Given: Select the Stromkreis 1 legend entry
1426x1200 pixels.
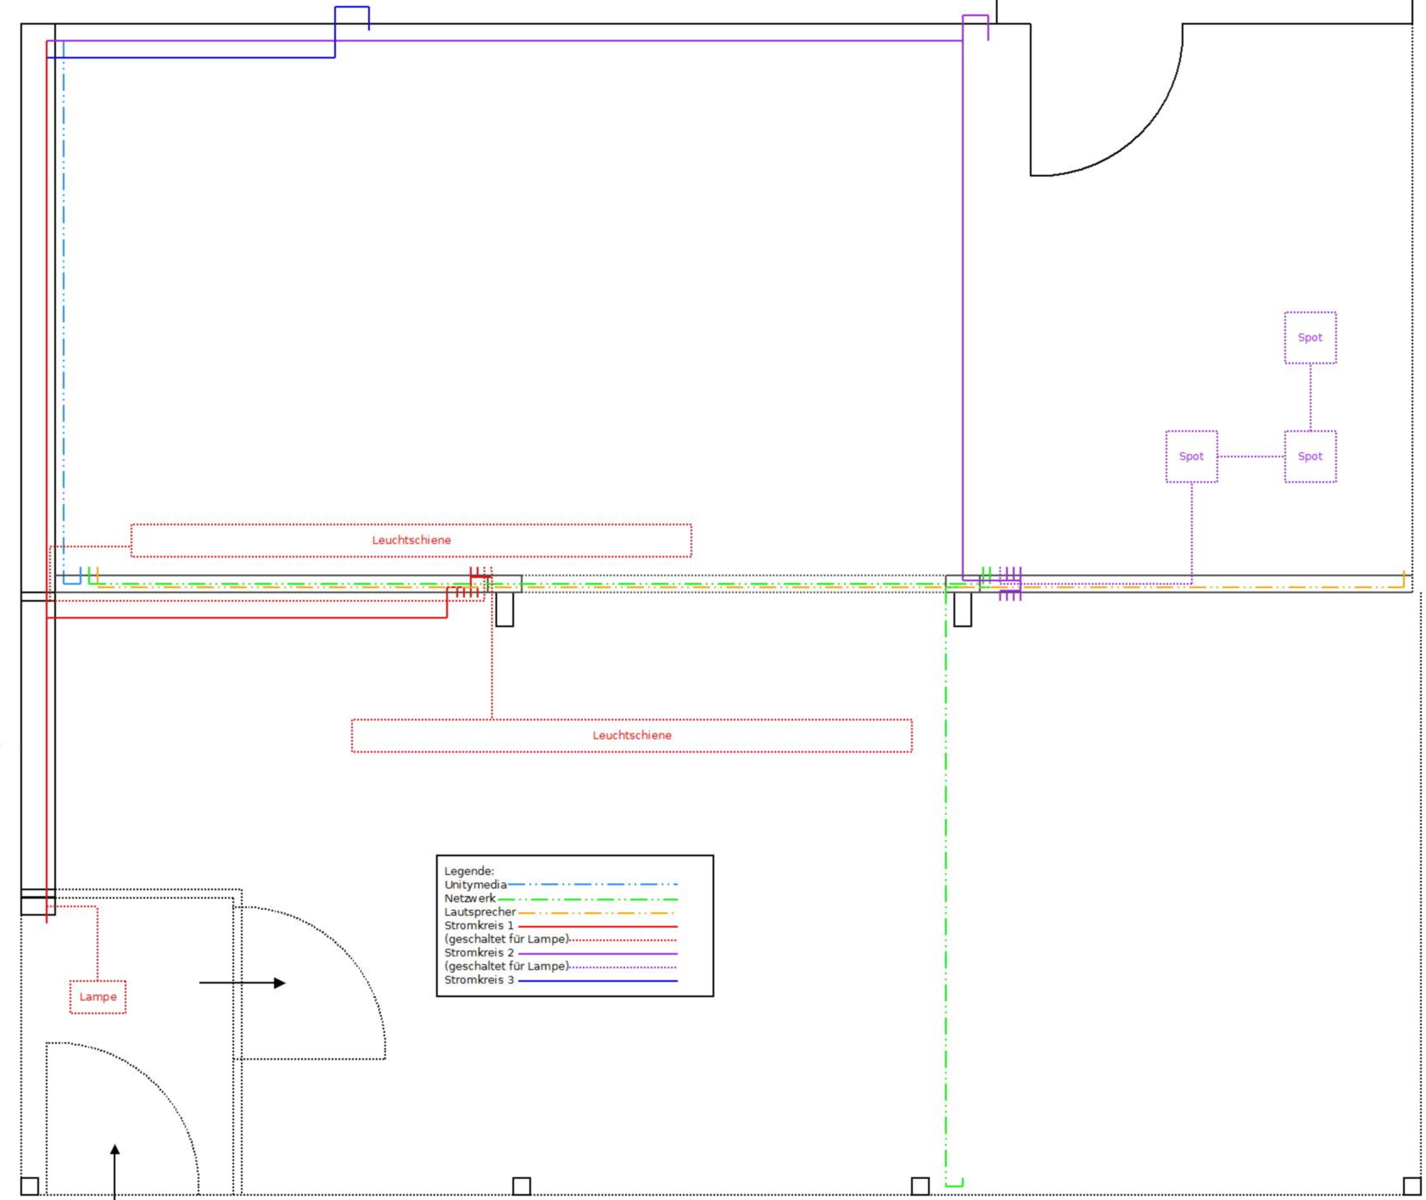Looking at the screenshot, I should 479,926.
